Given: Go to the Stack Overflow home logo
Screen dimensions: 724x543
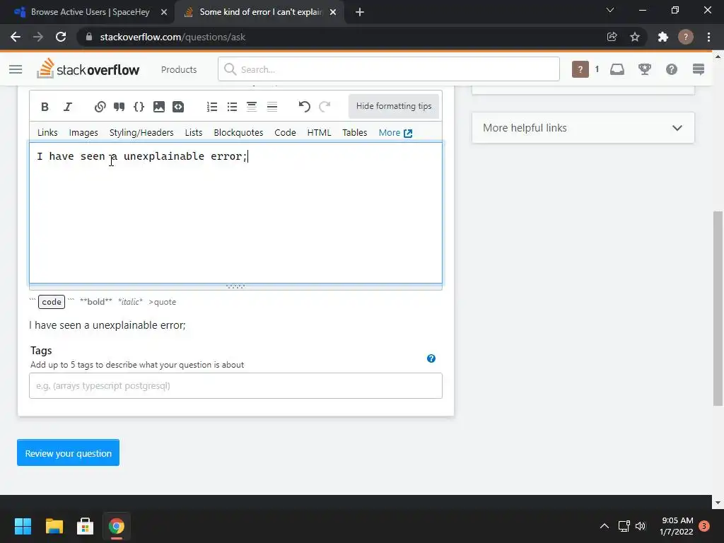Looking at the screenshot, I should pos(88,69).
